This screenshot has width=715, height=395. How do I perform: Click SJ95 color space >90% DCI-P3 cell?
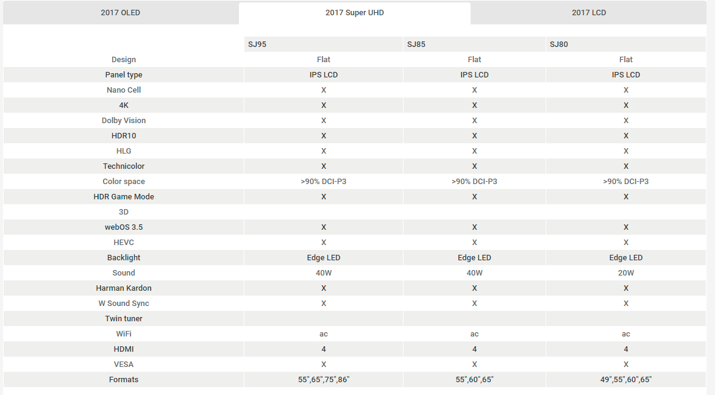323,182
